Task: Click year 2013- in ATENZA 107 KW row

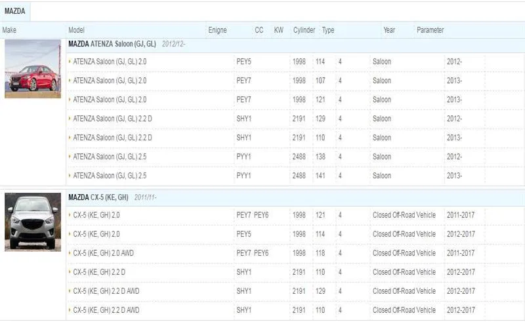Action: click(454, 81)
